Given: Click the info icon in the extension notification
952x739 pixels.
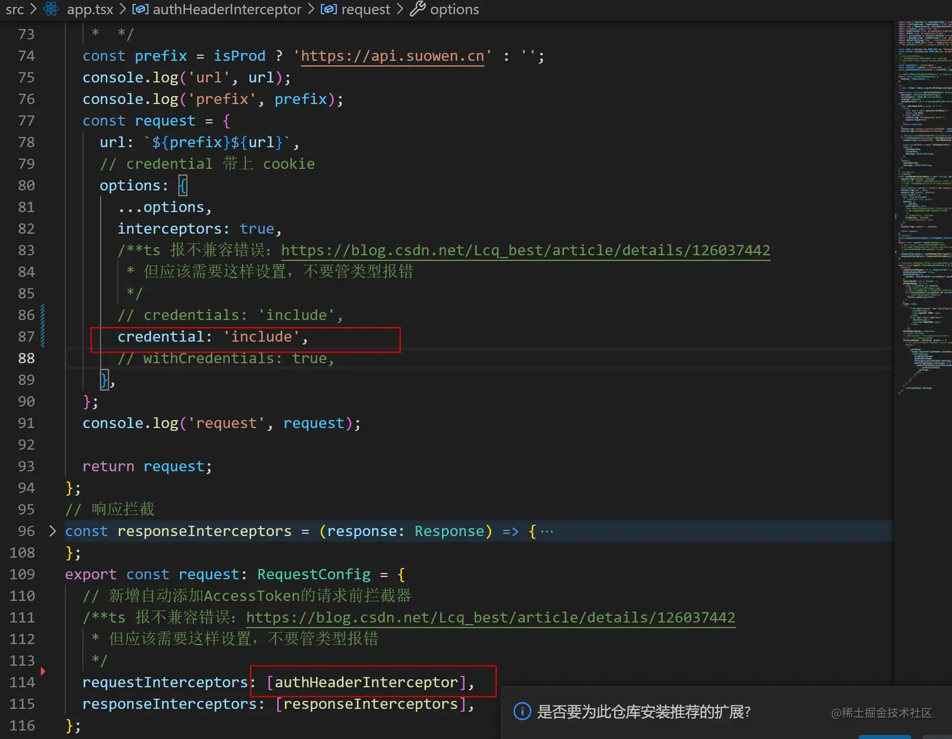Looking at the screenshot, I should (522, 711).
